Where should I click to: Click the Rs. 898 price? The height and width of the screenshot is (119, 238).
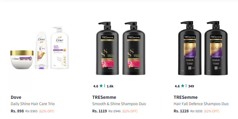coord(17,111)
